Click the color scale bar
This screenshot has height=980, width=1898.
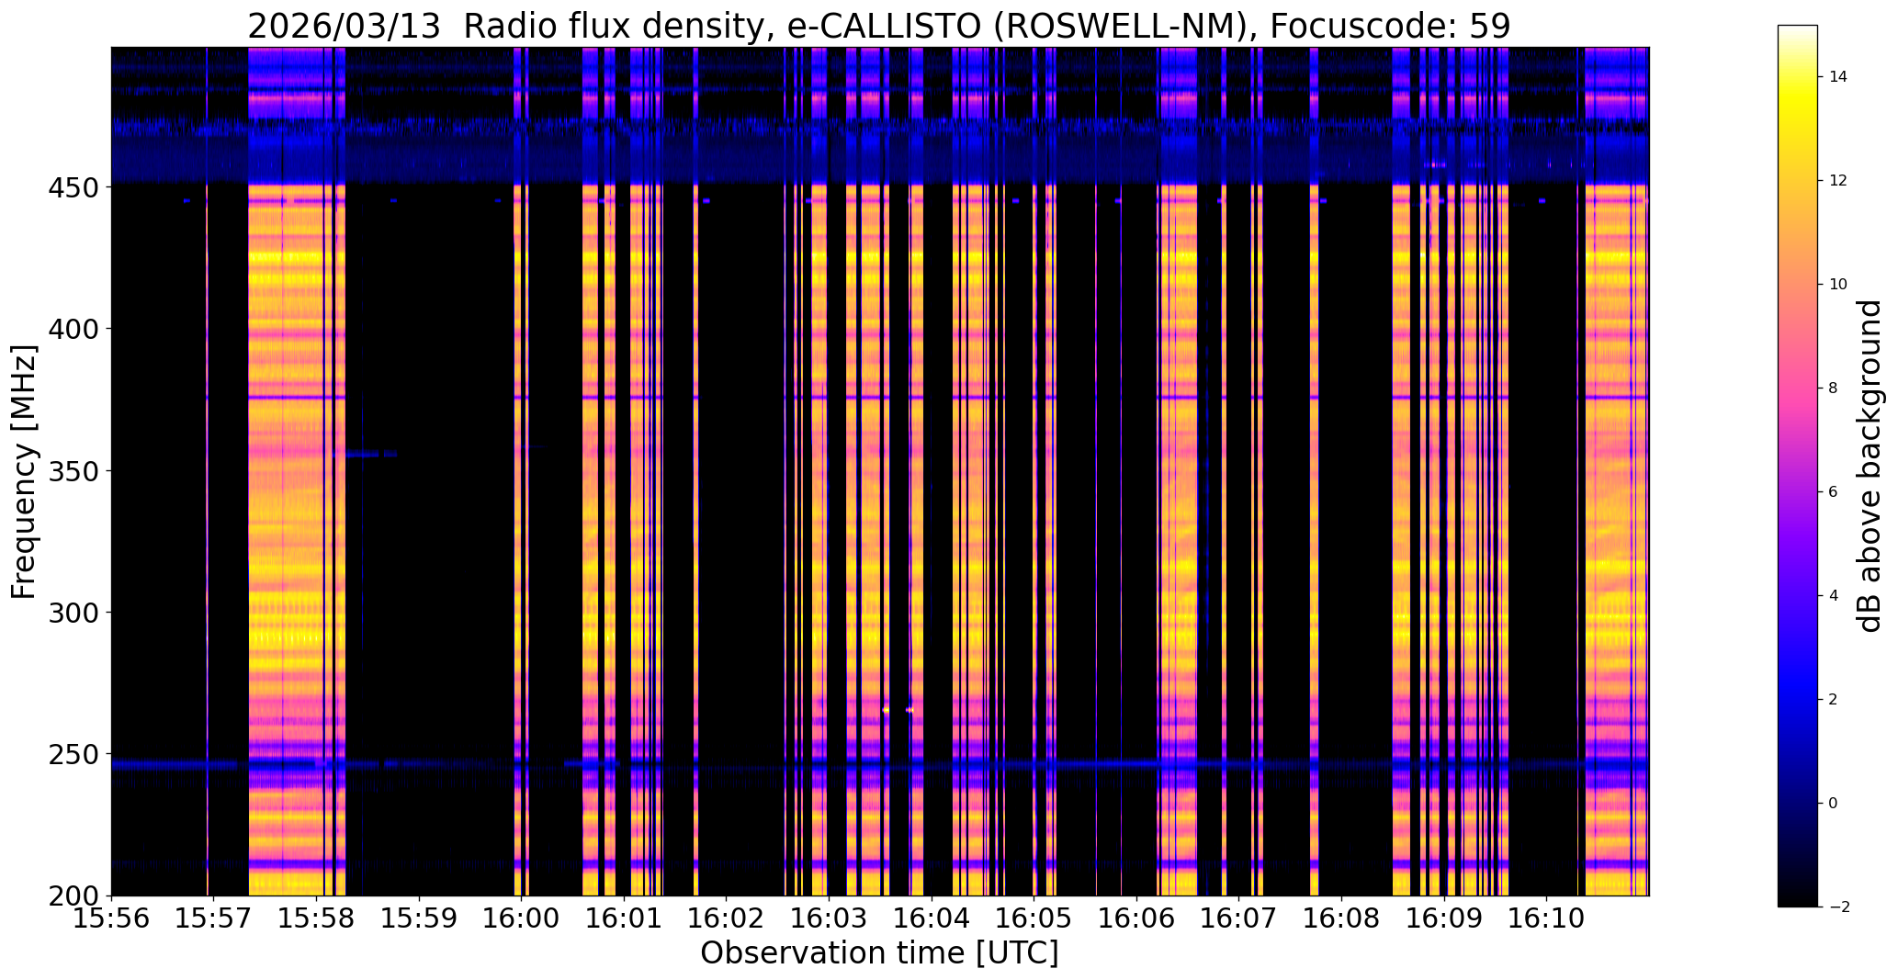[x=1798, y=466]
